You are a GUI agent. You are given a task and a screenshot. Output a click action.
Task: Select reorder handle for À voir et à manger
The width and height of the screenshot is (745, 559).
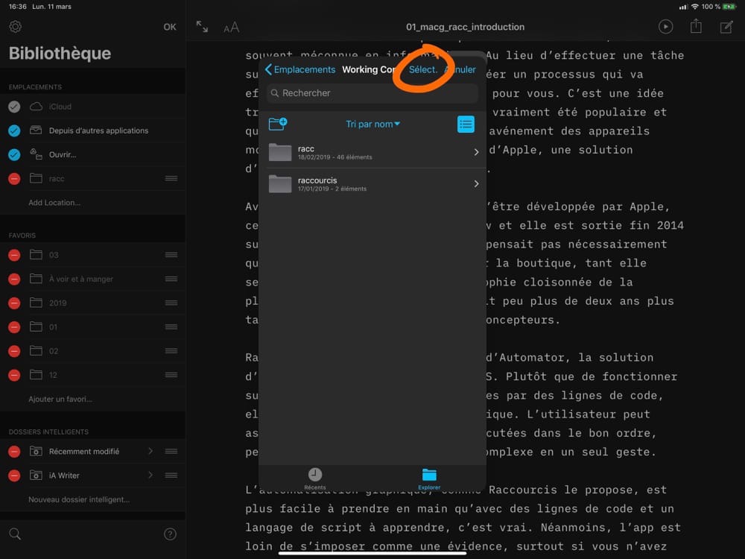coord(171,279)
